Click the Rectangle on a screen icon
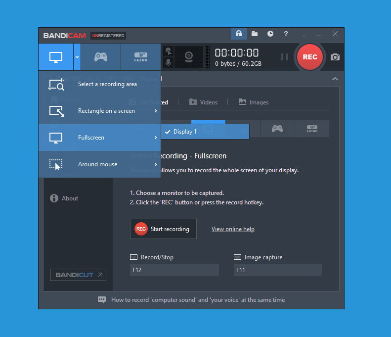Viewport: 391px width, 337px height. coord(57,111)
